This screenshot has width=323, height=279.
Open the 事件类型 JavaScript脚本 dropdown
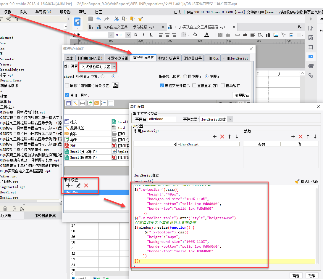230,119
